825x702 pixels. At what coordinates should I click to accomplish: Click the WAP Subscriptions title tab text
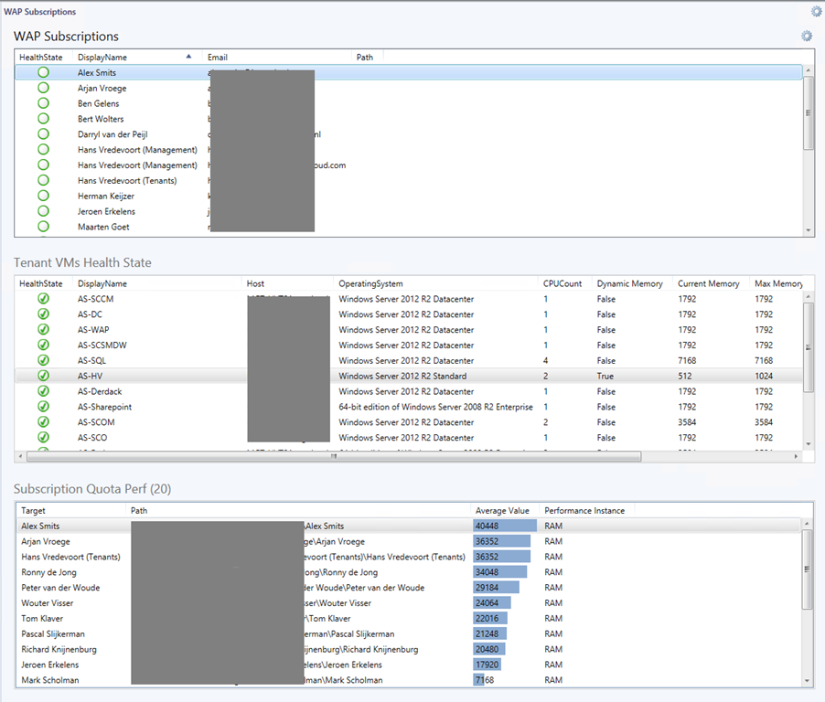(39, 12)
